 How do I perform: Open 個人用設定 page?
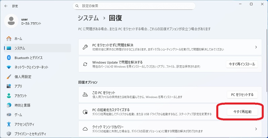[38, 77]
